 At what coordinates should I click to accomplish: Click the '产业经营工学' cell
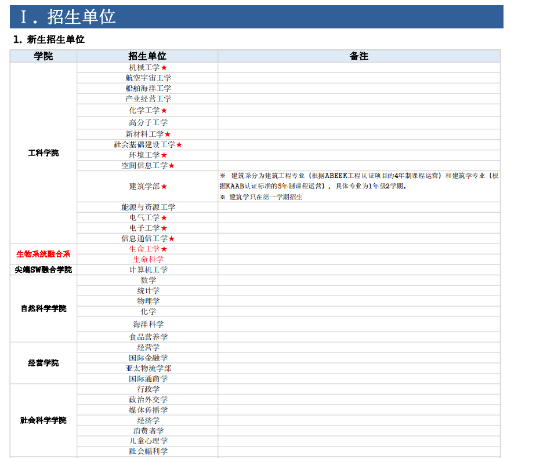(147, 99)
